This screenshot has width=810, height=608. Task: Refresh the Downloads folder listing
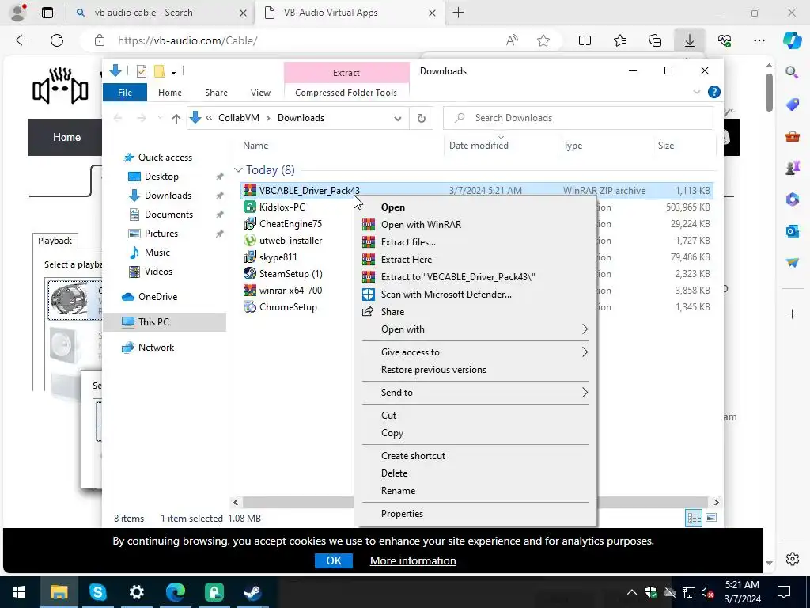pos(422,119)
